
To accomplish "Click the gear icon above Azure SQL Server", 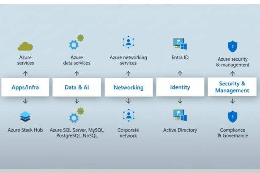I will (77, 116).
